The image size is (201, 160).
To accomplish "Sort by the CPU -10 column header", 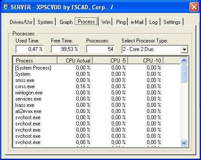I will pos(146,60).
